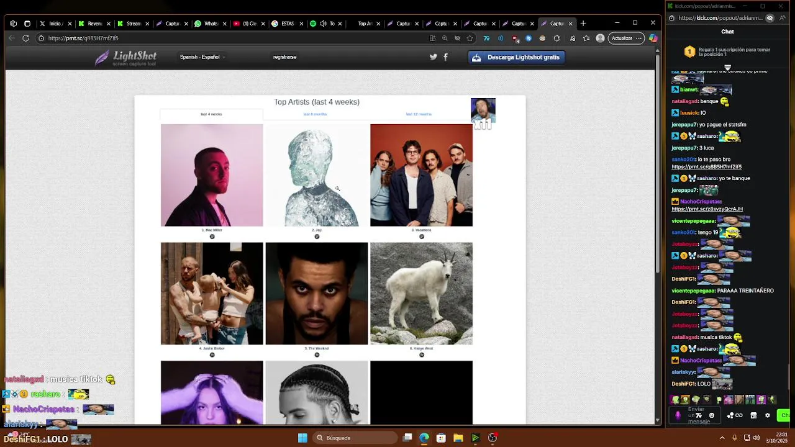Click the 'Regala 1 suscripción' banner
This screenshot has height=447, width=795.
pyautogui.click(x=727, y=52)
